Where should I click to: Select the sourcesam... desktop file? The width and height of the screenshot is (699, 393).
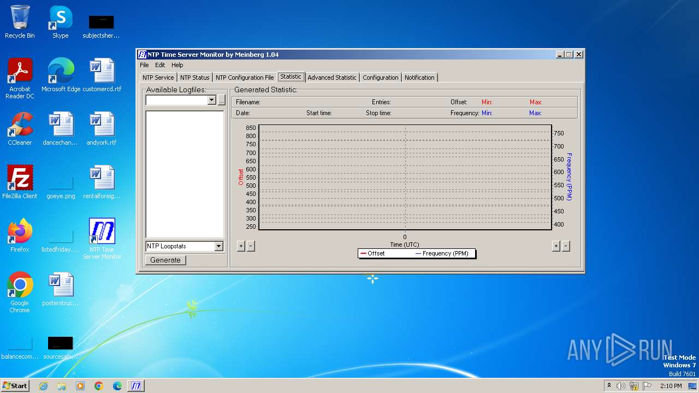(61, 347)
